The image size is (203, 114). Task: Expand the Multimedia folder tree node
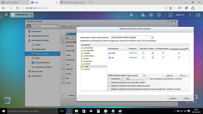pos(82,51)
